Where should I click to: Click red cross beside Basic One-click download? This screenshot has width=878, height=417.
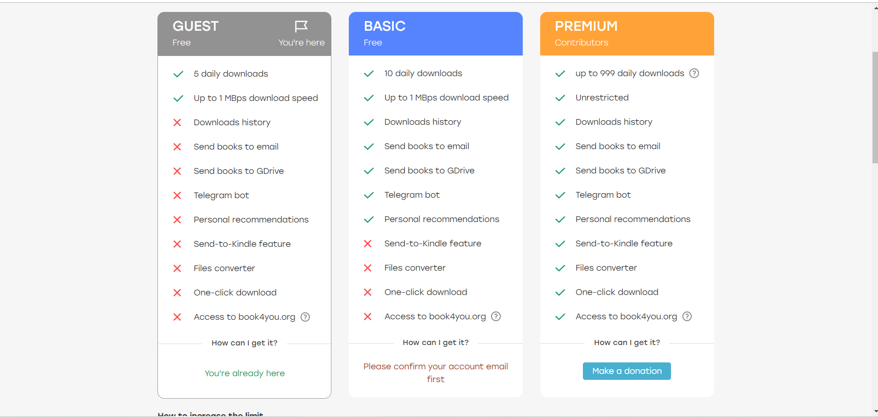368,292
